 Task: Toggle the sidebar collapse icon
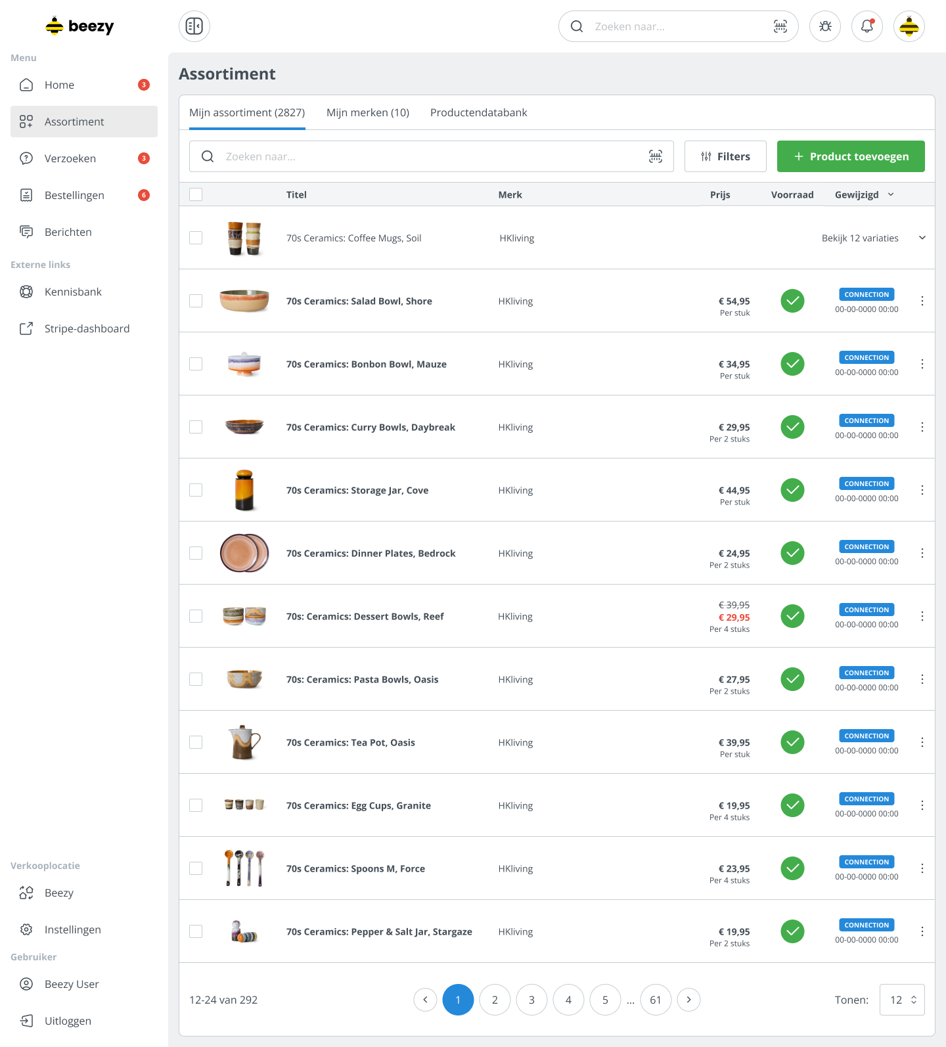click(x=194, y=26)
